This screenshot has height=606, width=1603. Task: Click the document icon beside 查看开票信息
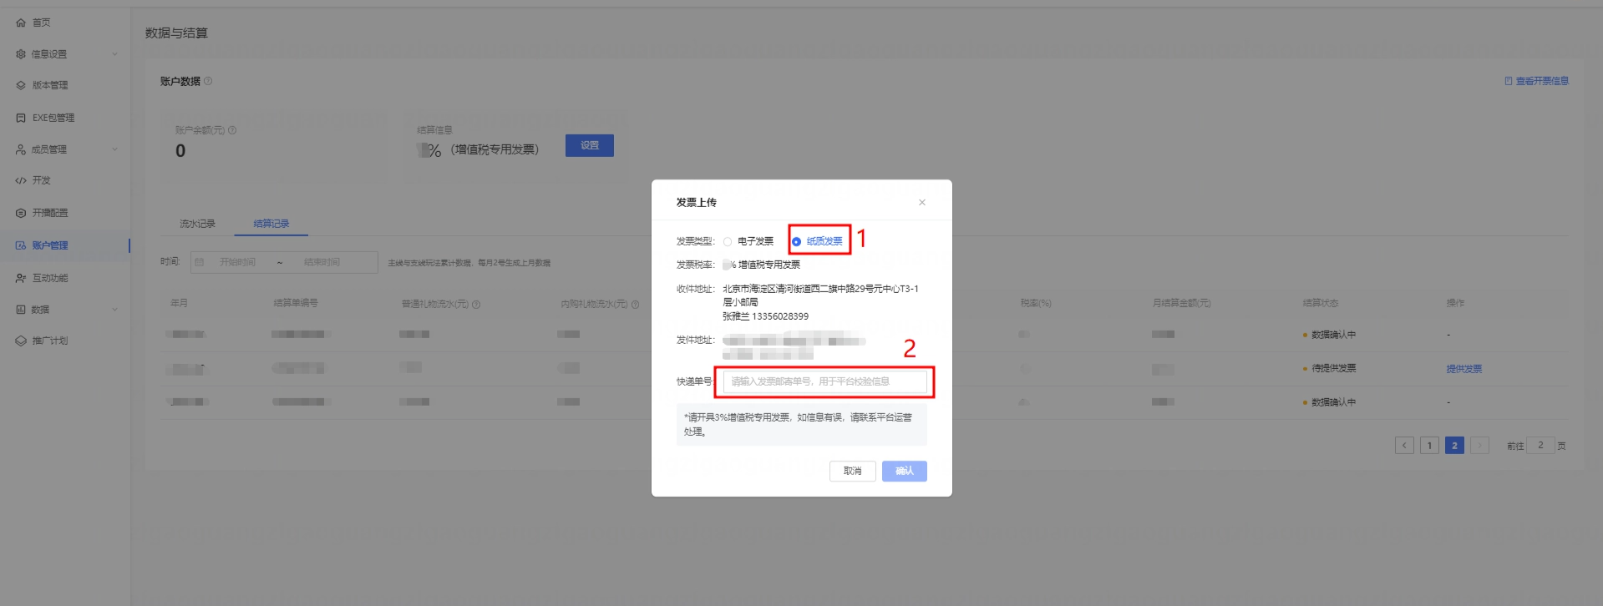[1509, 81]
